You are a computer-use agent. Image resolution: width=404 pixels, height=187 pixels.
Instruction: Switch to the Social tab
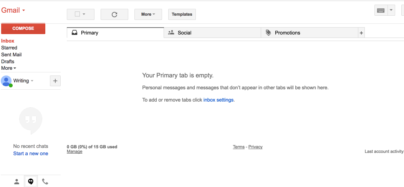(x=184, y=33)
